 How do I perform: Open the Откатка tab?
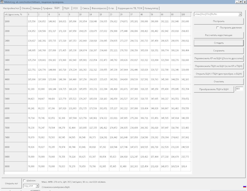point(26,8)
